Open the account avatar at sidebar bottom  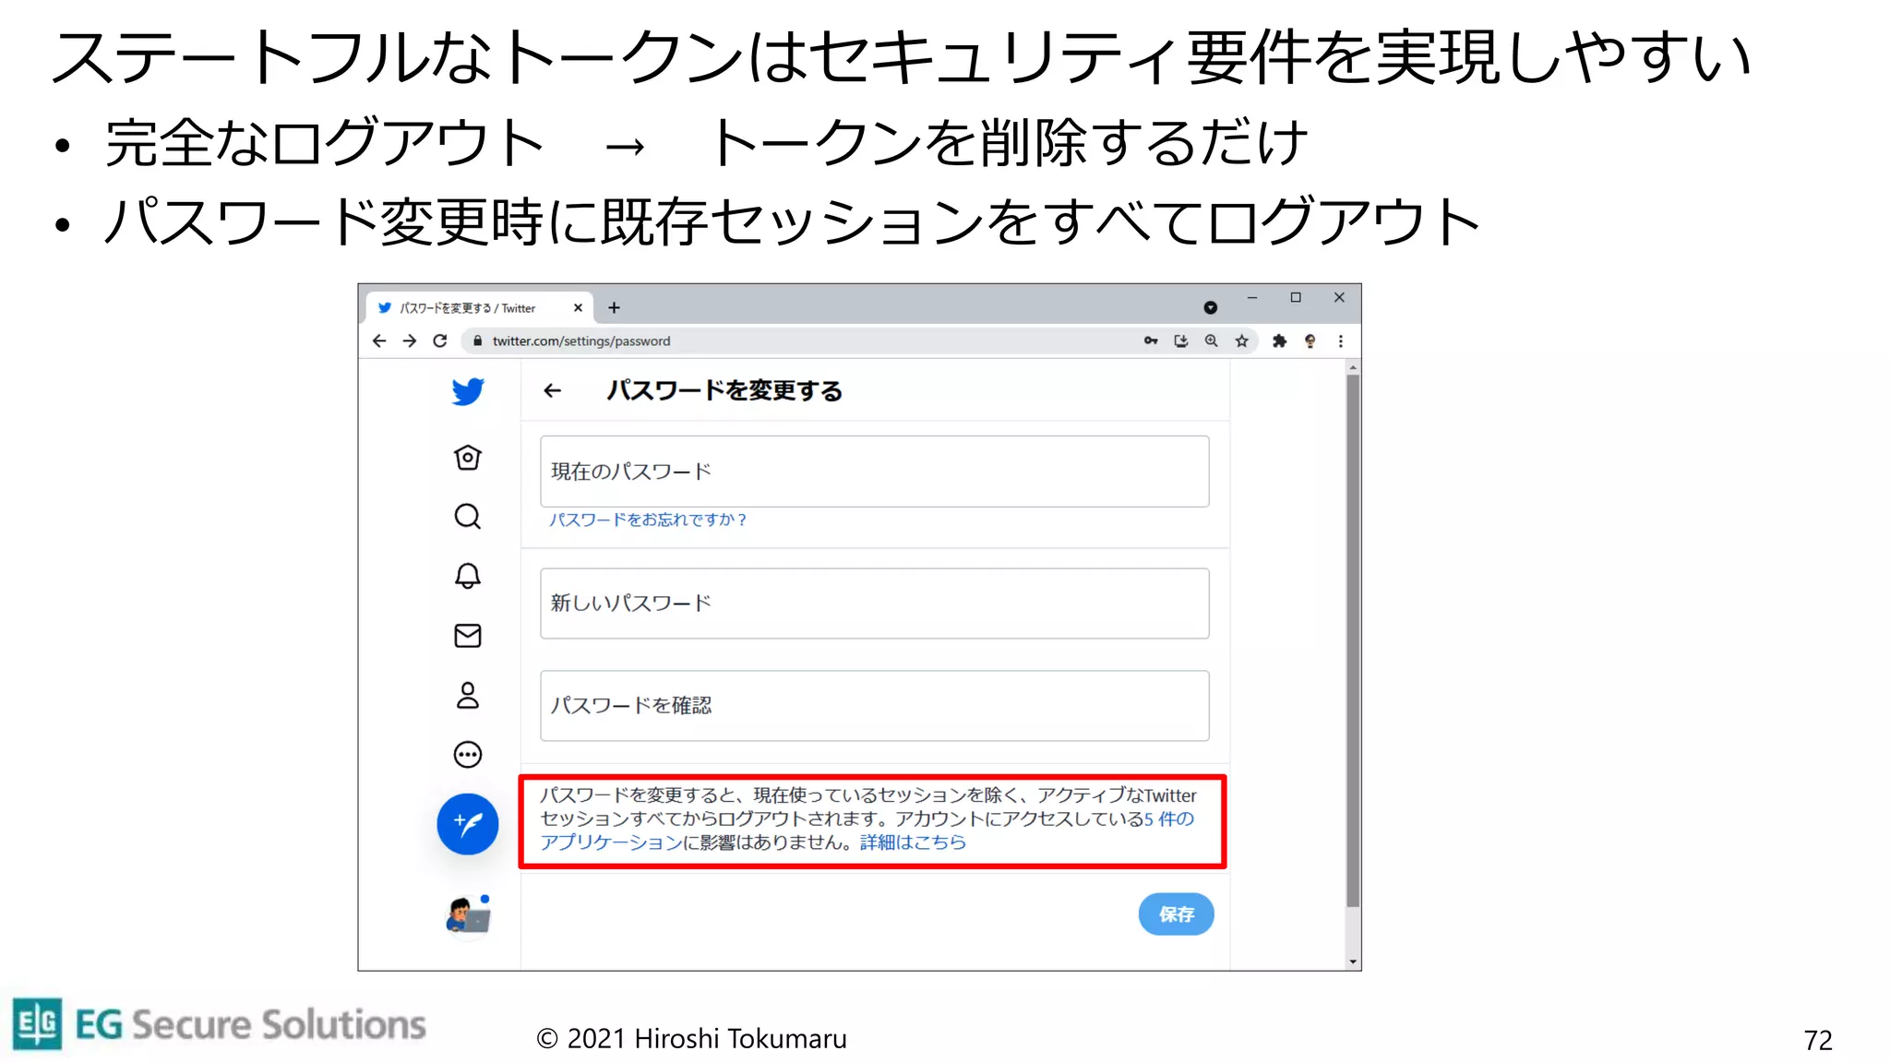(468, 915)
